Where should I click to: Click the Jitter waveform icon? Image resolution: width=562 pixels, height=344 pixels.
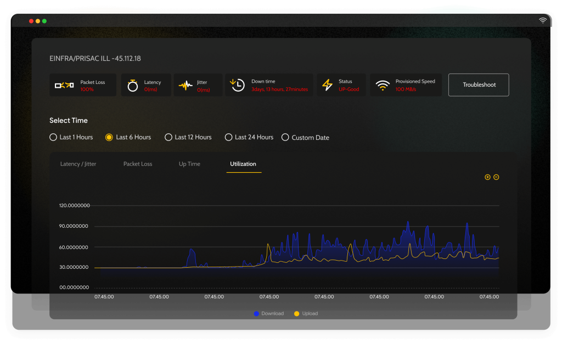tap(185, 84)
